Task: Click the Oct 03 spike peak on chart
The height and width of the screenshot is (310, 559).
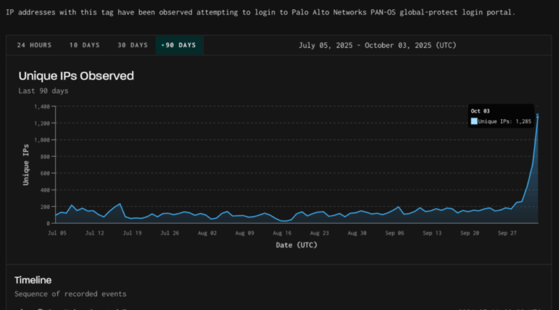Action: (537, 115)
